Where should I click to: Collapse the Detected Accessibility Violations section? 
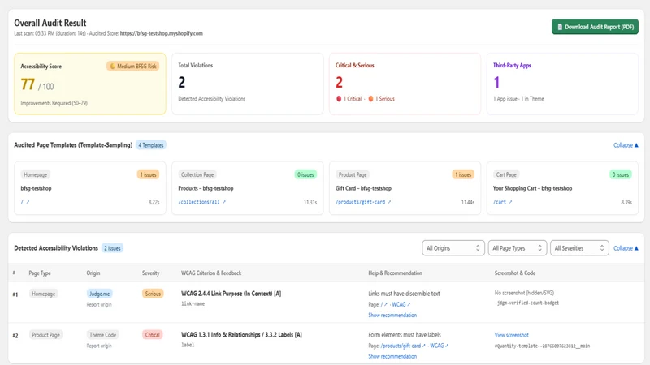coord(626,248)
